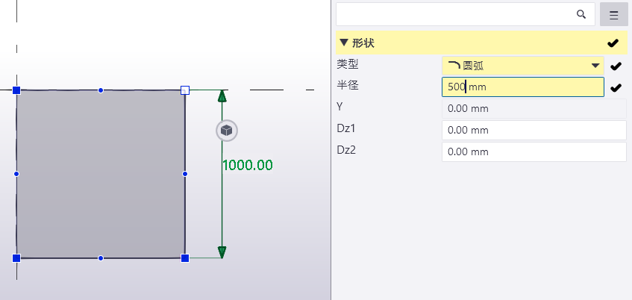Click the Dz1 input field
Screen dimensions: 632x300
534,131
